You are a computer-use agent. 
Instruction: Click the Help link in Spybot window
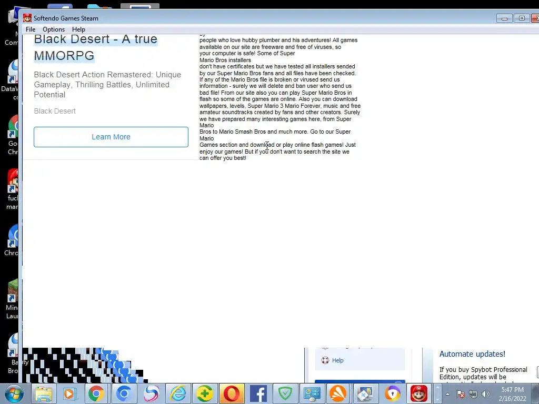(x=337, y=360)
